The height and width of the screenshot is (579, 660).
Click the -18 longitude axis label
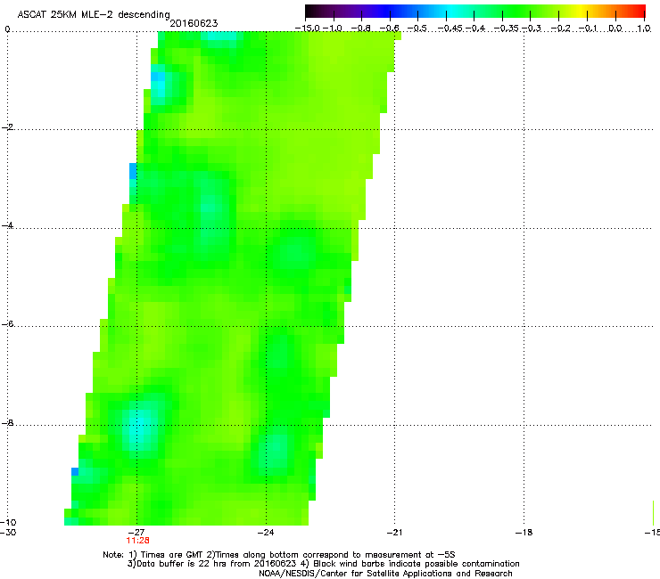click(524, 532)
